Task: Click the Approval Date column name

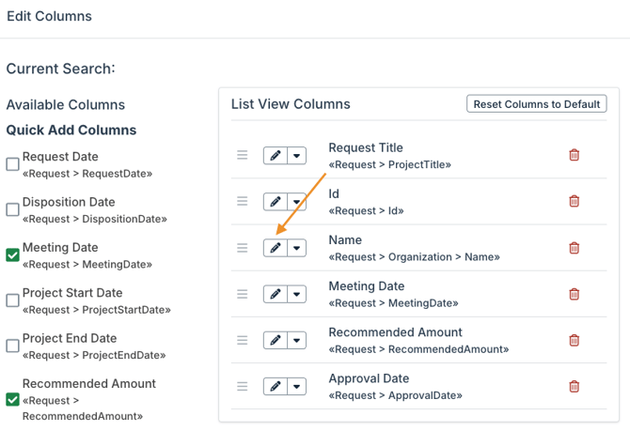Action: [x=369, y=378]
